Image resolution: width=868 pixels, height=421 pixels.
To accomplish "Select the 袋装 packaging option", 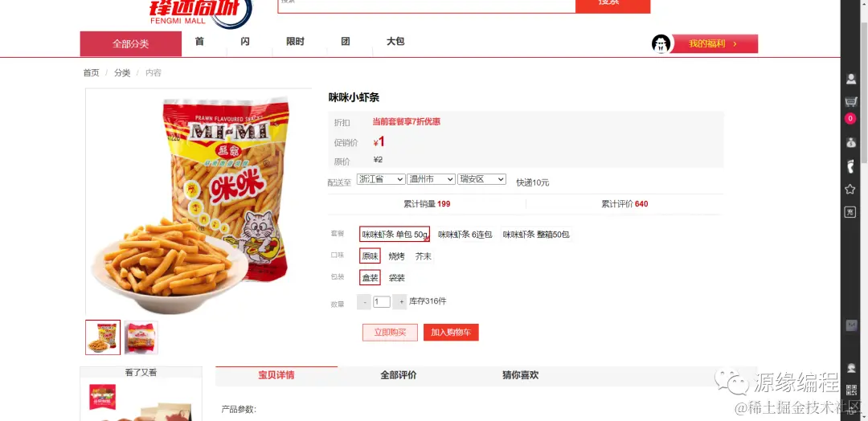I will [x=396, y=278].
